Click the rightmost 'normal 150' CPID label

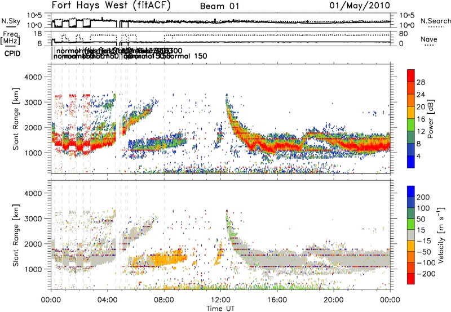click(x=187, y=56)
